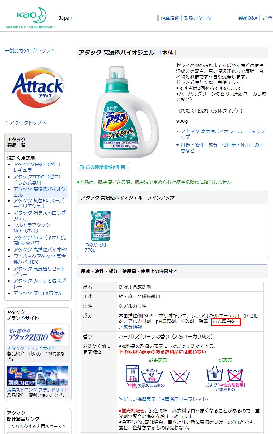Viewport: 273px width, 434px height.
Task: Open 企業情報 in the top navigation
Action: (170, 18)
